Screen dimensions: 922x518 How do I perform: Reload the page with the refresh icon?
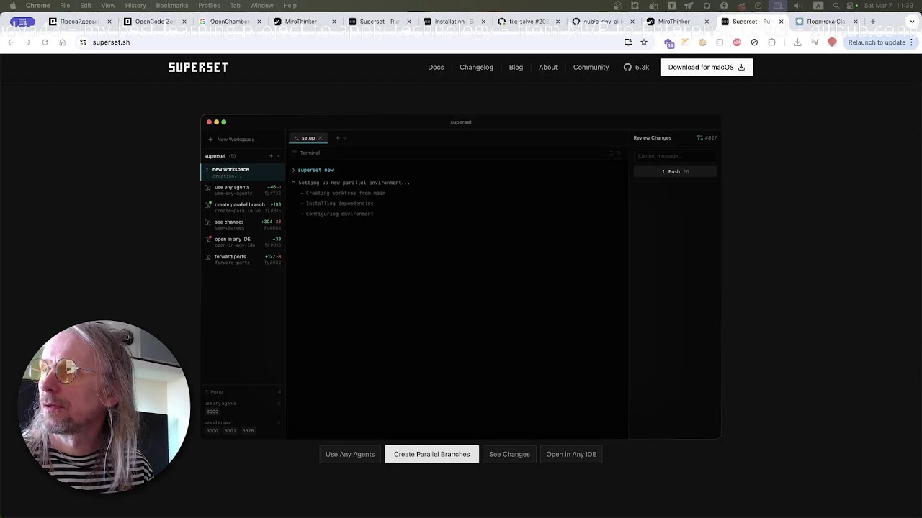(45, 42)
